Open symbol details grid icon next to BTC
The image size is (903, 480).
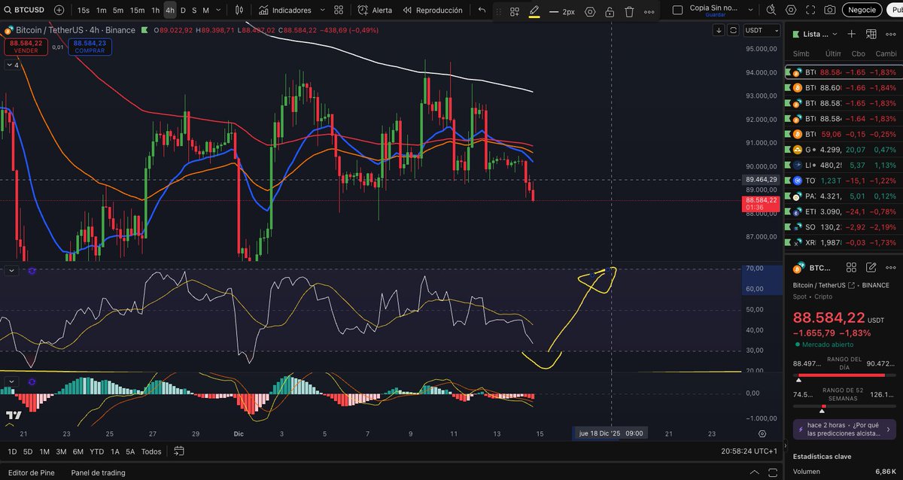[x=851, y=268]
